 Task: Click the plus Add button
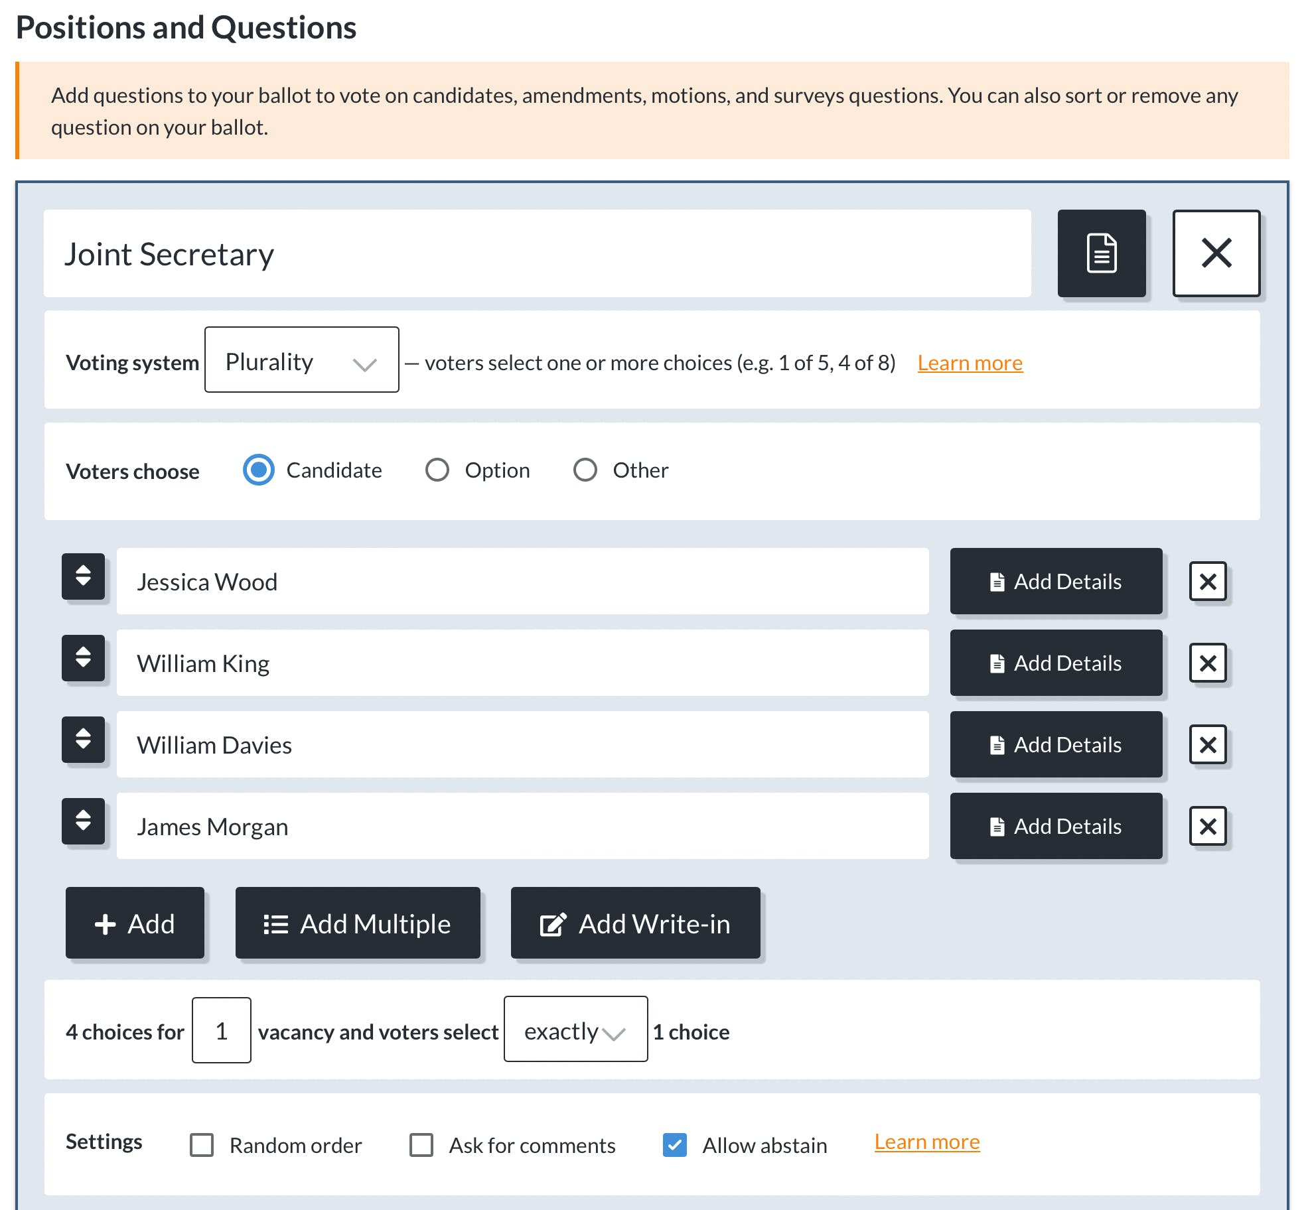(135, 923)
